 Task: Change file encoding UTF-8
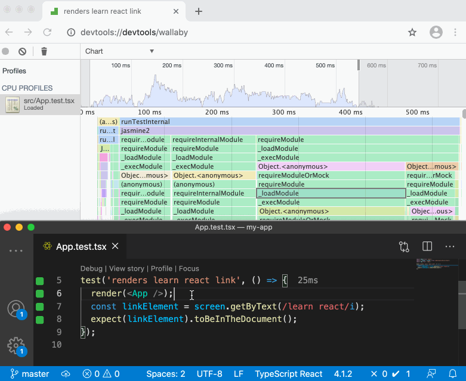pyautogui.click(x=209, y=374)
